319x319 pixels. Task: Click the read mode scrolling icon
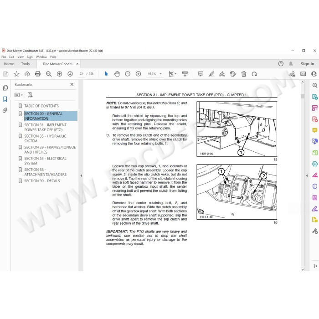coord(185,74)
